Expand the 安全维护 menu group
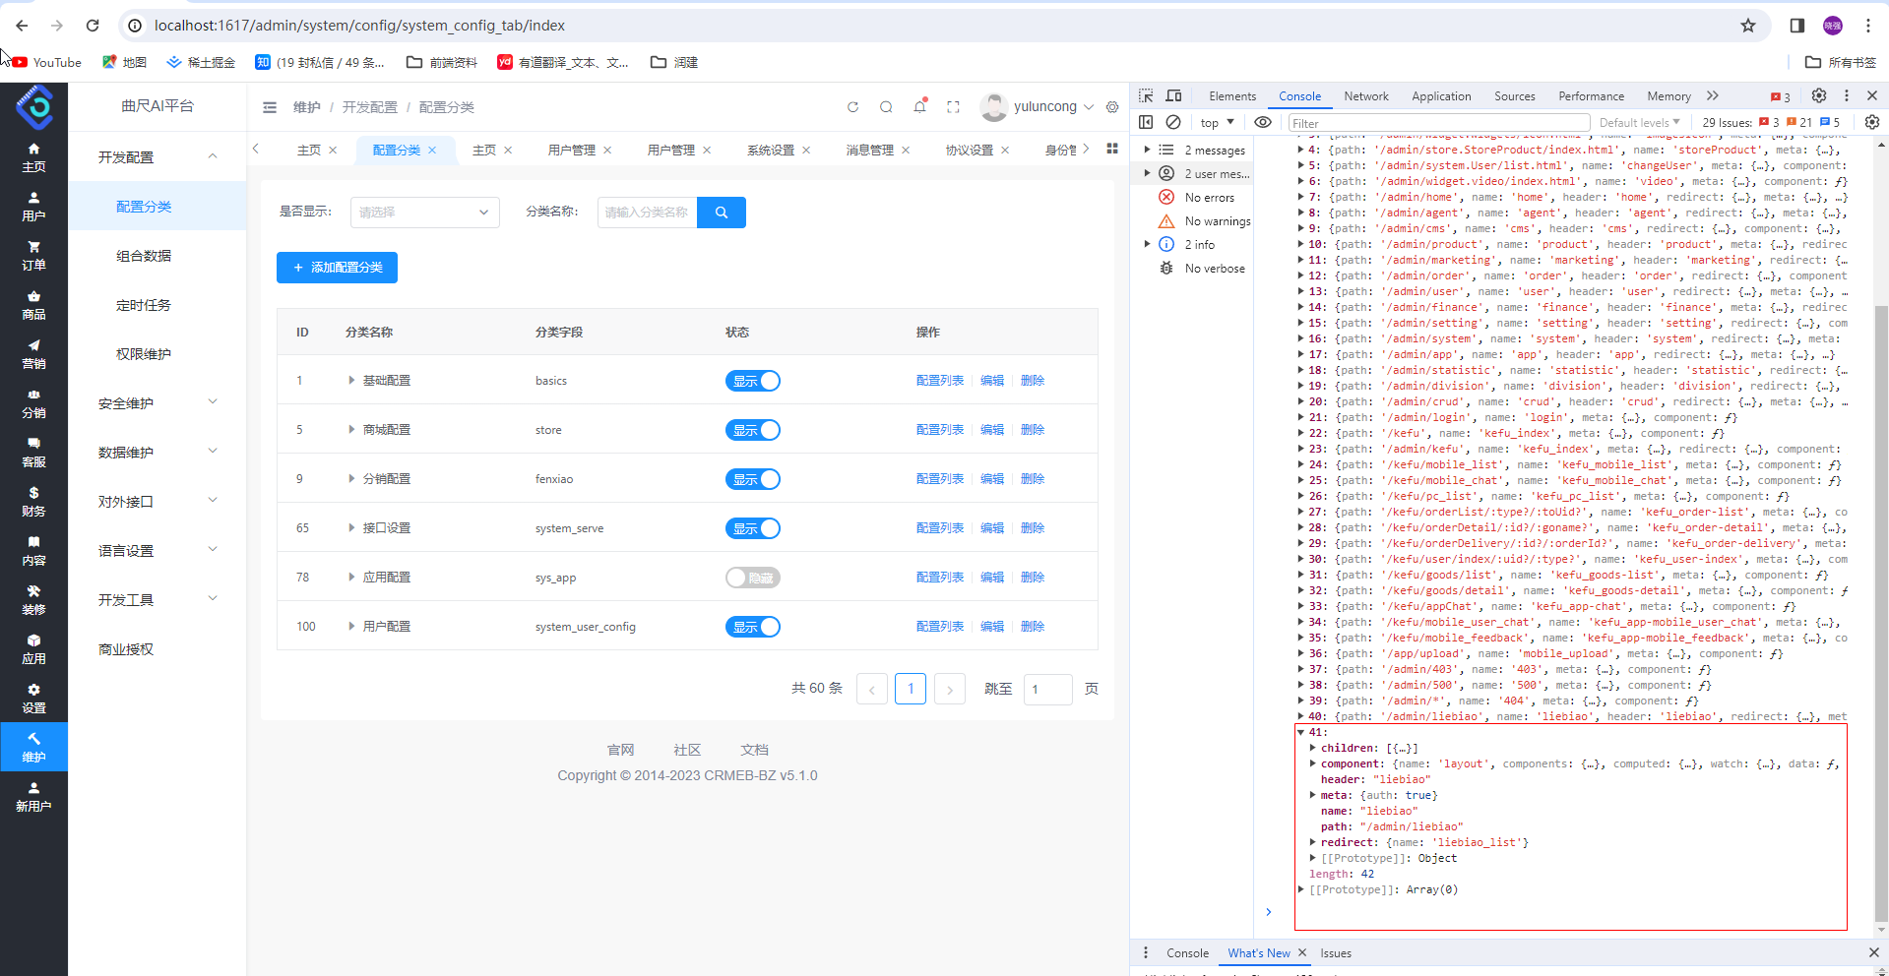1889x976 pixels. coord(157,403)
